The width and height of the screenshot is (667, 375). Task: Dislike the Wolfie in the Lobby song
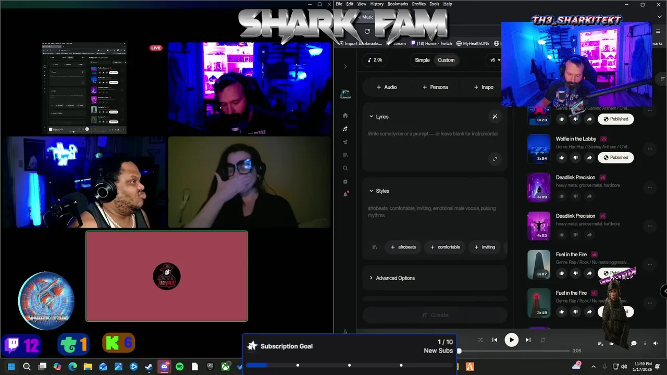(x=575, y=157)
